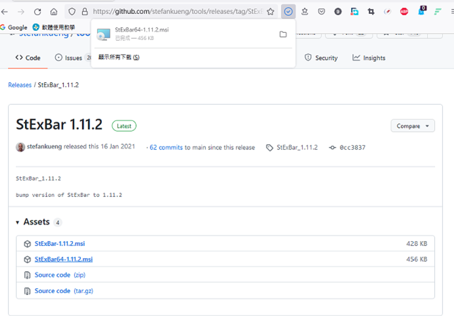Click the package icon beside StExBar64-1.11.2.msi
The height and width of the screenshot is (316, 454).
(x=27, y=260)
